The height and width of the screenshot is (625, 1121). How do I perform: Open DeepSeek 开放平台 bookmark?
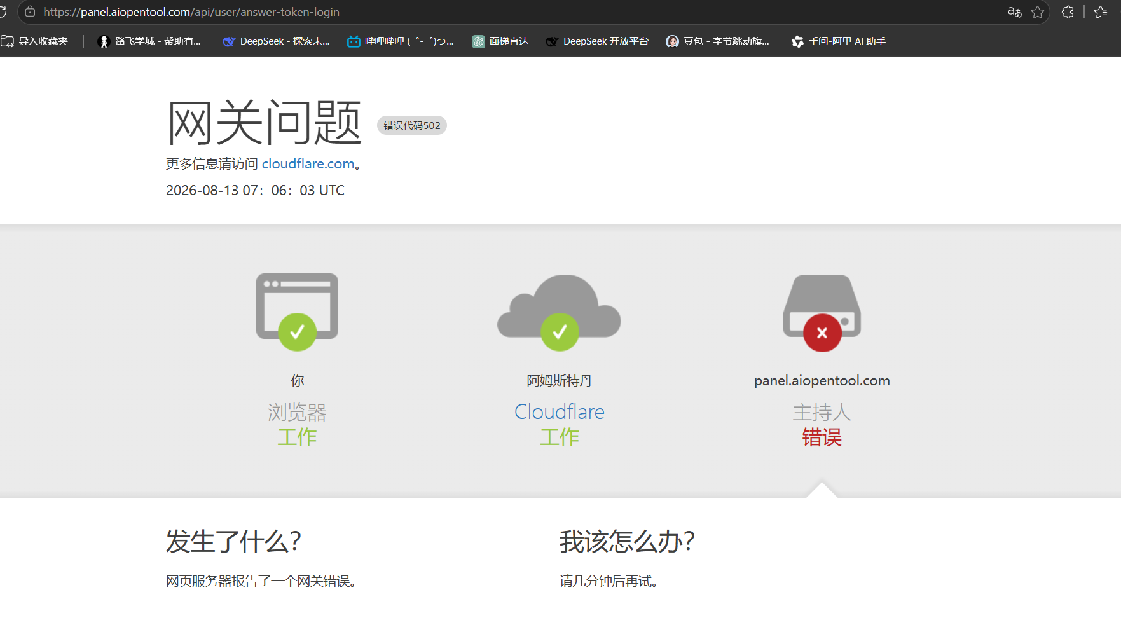[598, 41]
